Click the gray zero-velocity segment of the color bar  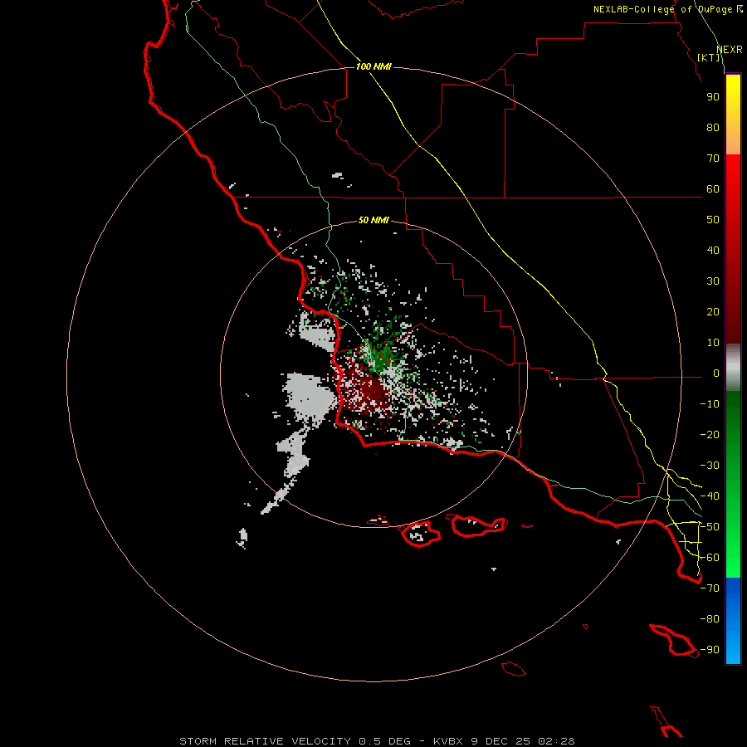[733, 368]
